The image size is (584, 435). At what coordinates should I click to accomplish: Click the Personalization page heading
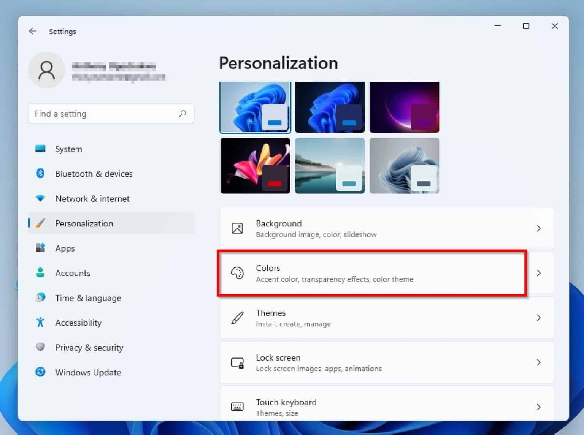point(278,63)
